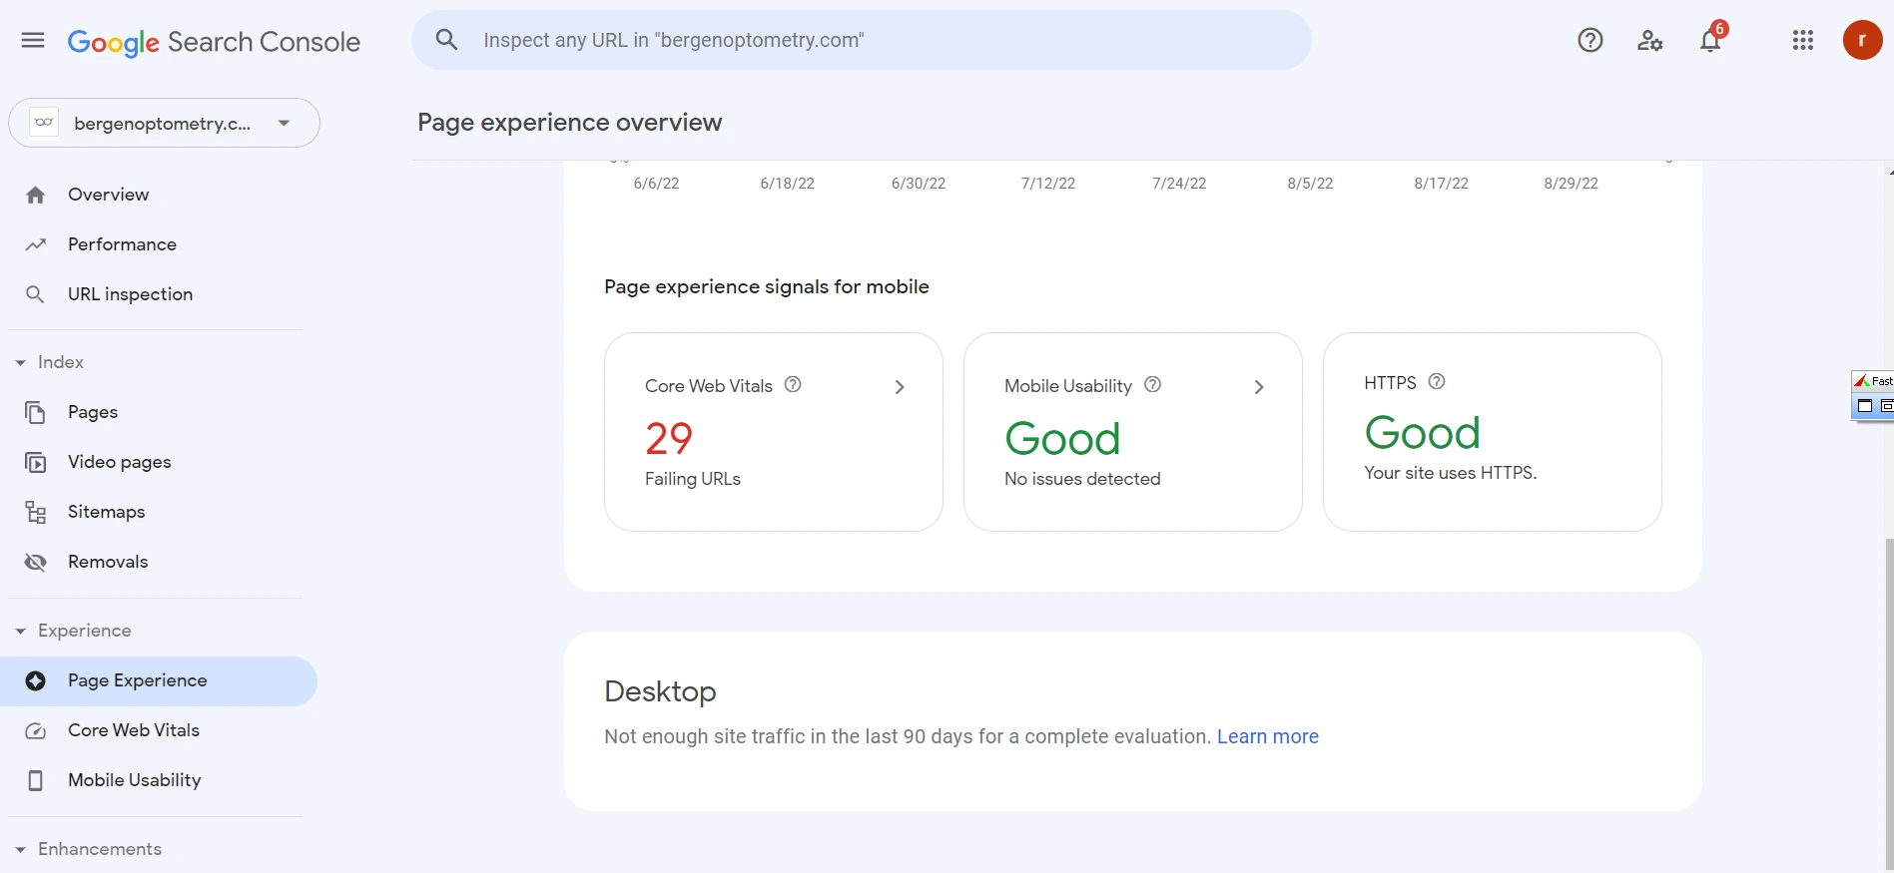Click the 29 Failing URLs value
Viewport: 1894px width, 873px height.
coord(669,438)
